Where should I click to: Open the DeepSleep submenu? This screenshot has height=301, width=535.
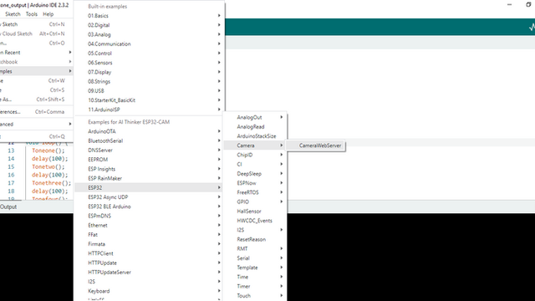tap(255, 173)
